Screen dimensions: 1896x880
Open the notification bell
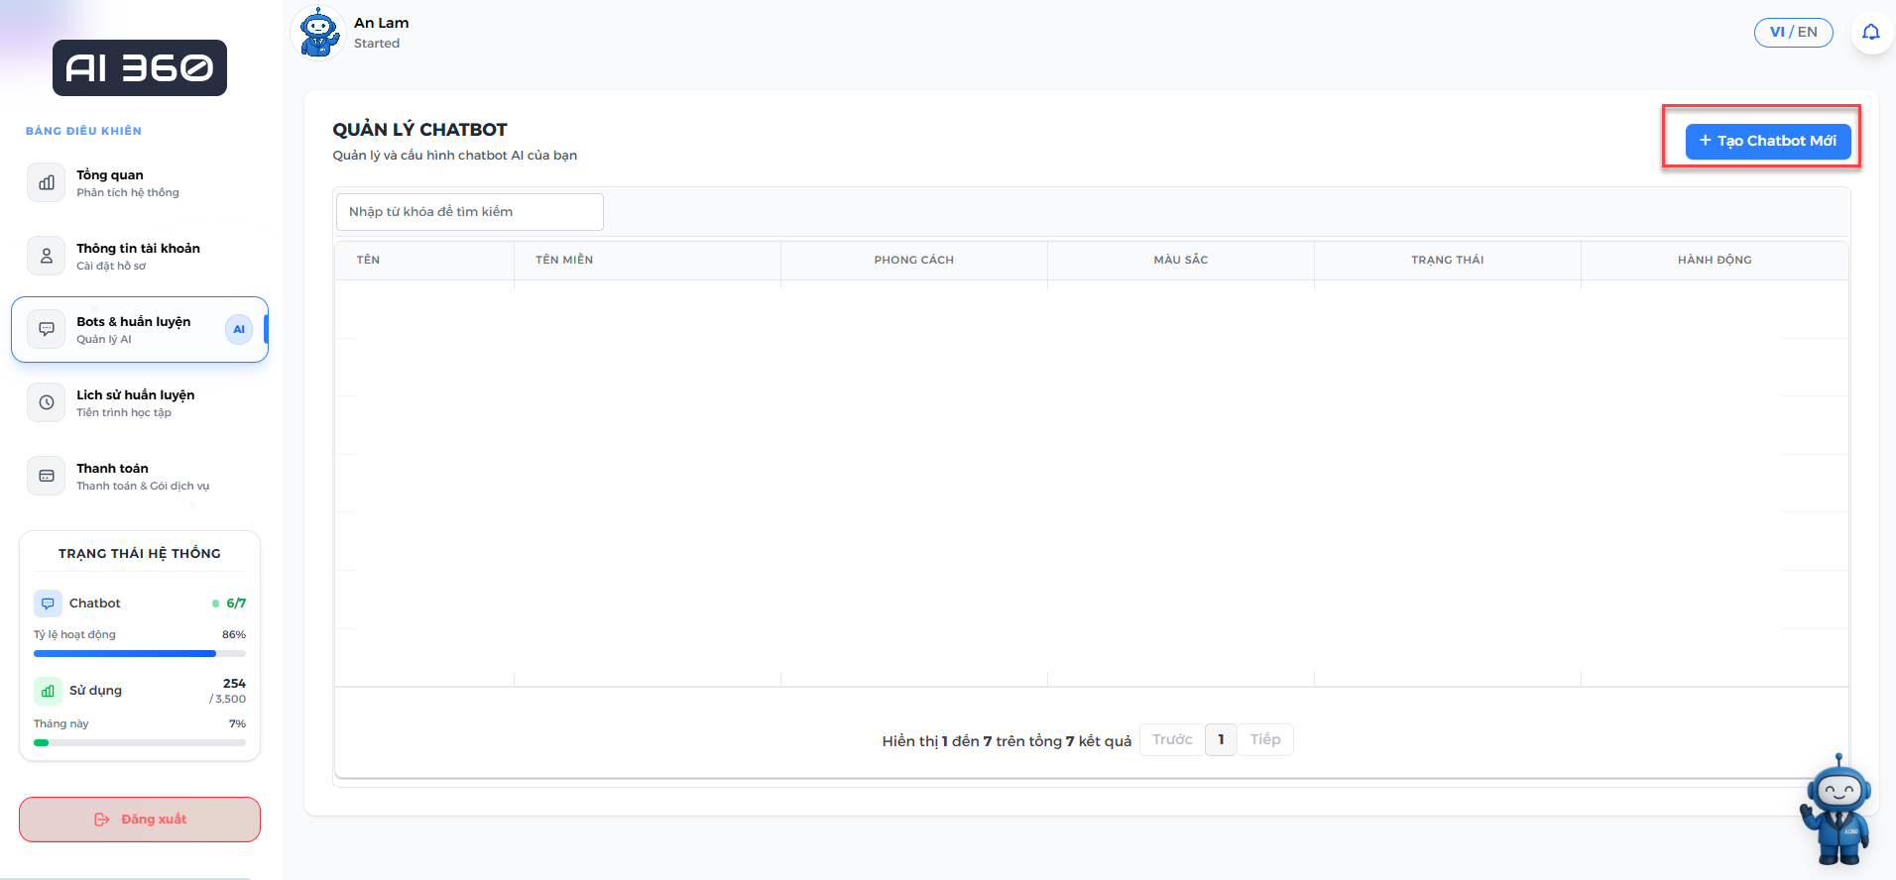1870,33
